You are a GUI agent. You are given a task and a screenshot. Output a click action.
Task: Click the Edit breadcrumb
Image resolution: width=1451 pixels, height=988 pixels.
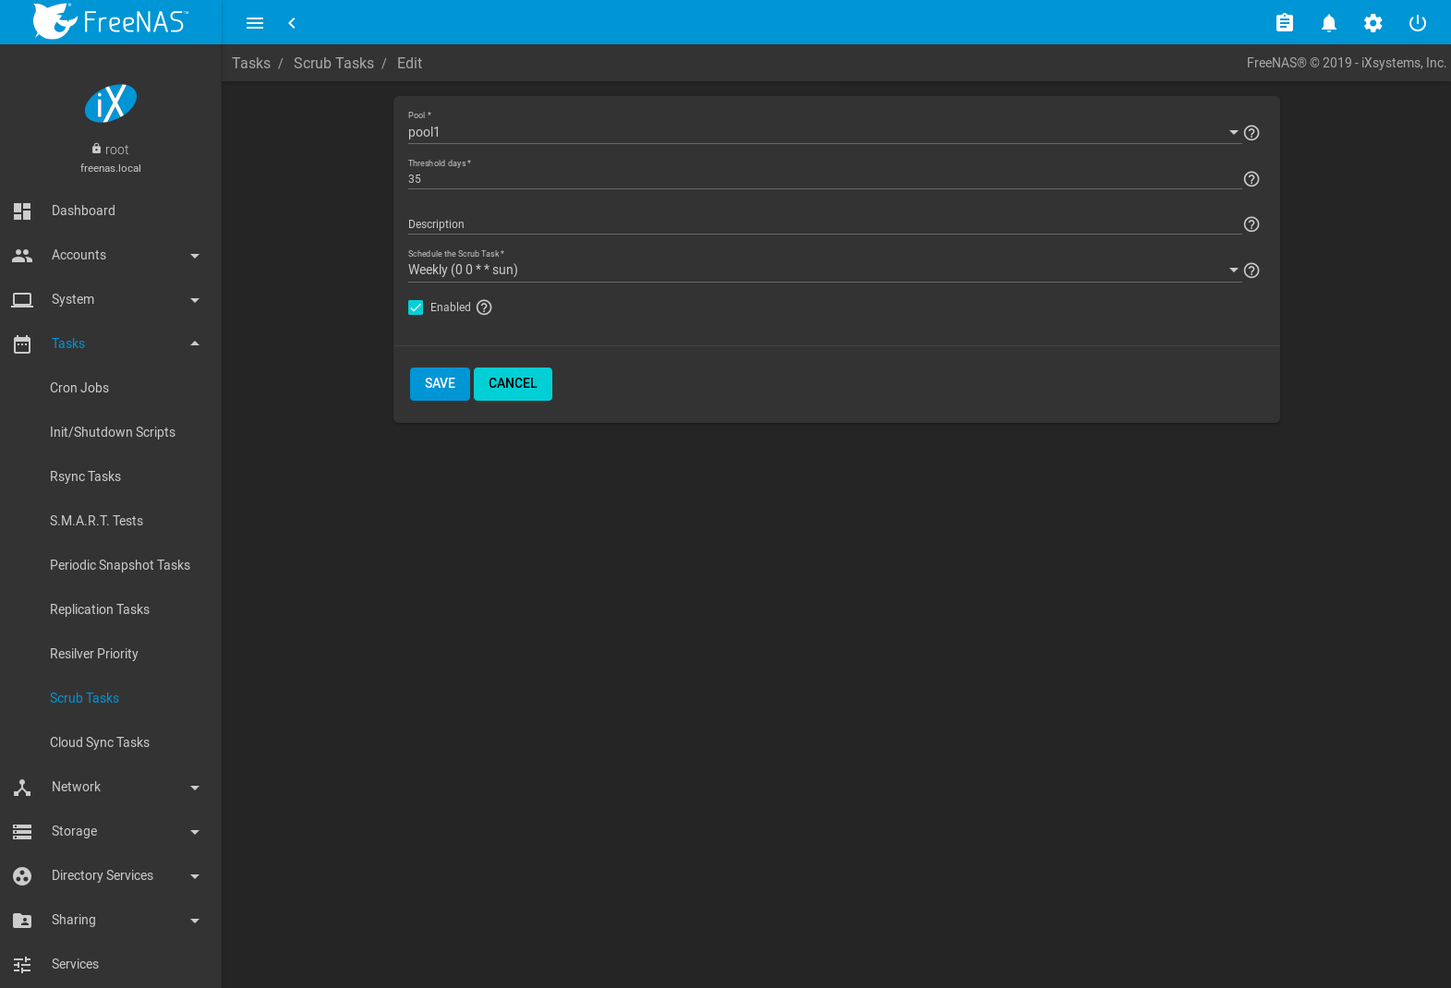tap(409, 64)
